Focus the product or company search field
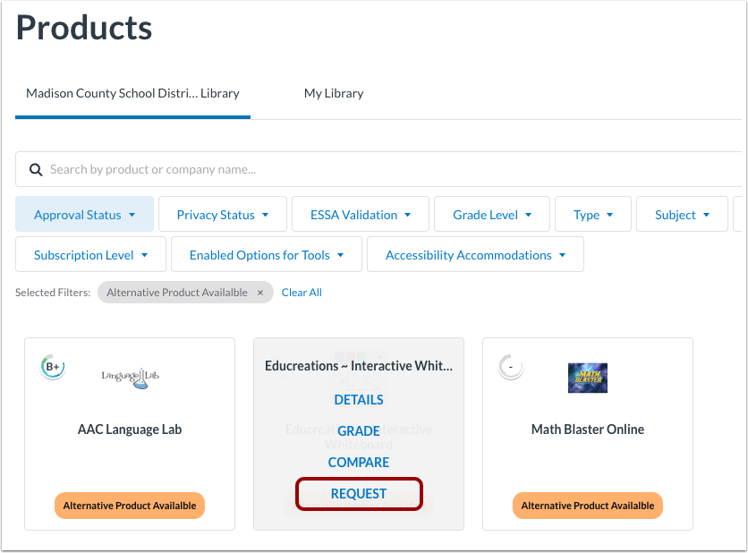 coord(378,169)
